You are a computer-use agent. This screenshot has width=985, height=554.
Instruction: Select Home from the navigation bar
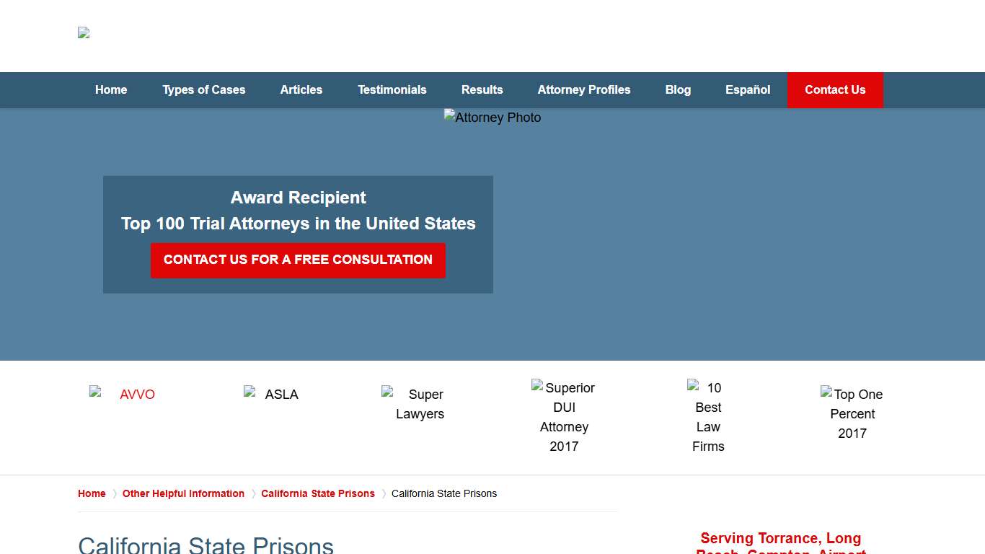(111, 89)
